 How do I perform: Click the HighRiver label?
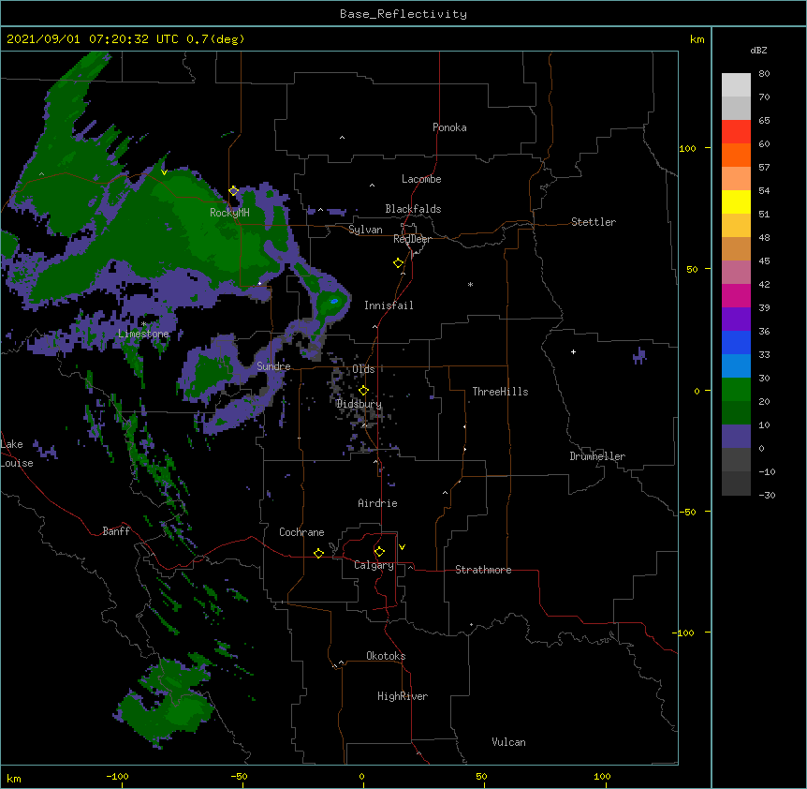click(403, 696)
